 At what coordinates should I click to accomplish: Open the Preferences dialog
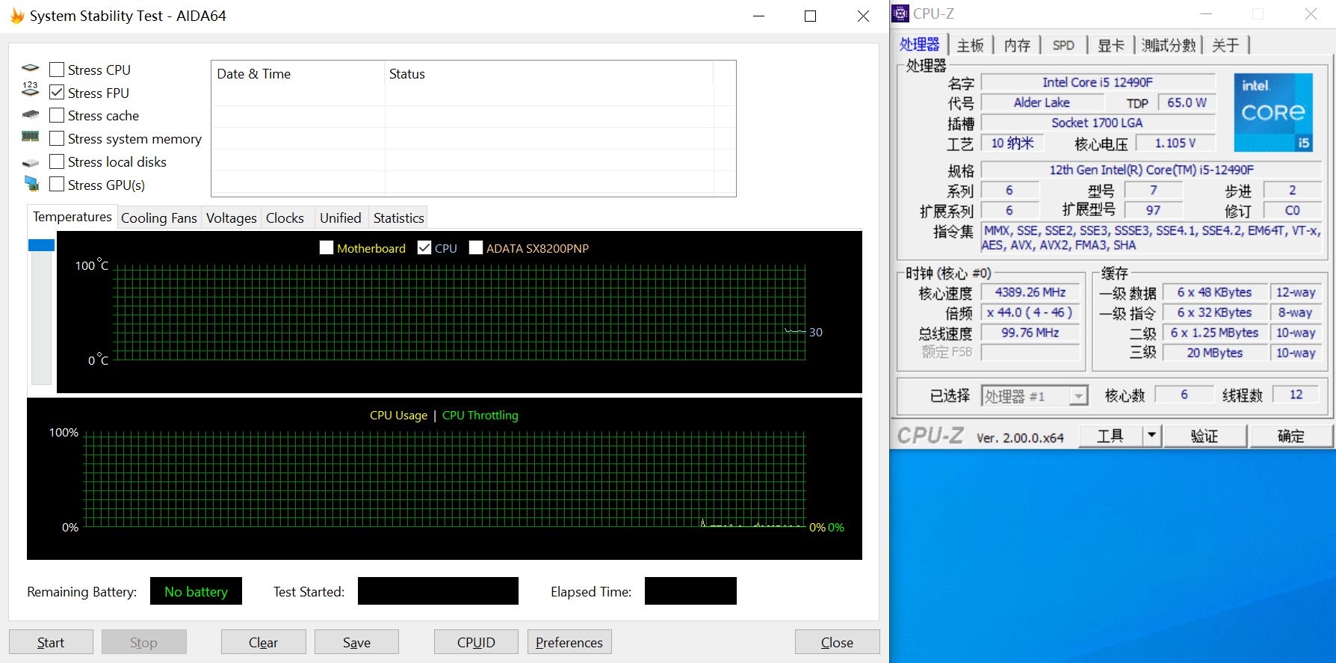pyautogui.click(x=569, y=642)
